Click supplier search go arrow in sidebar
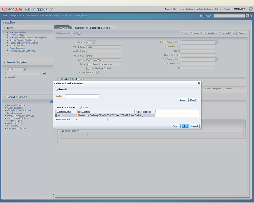 pyautogui.click(x=44, y=73)
